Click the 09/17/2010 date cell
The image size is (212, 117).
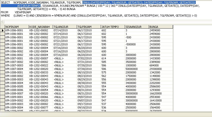89,104
